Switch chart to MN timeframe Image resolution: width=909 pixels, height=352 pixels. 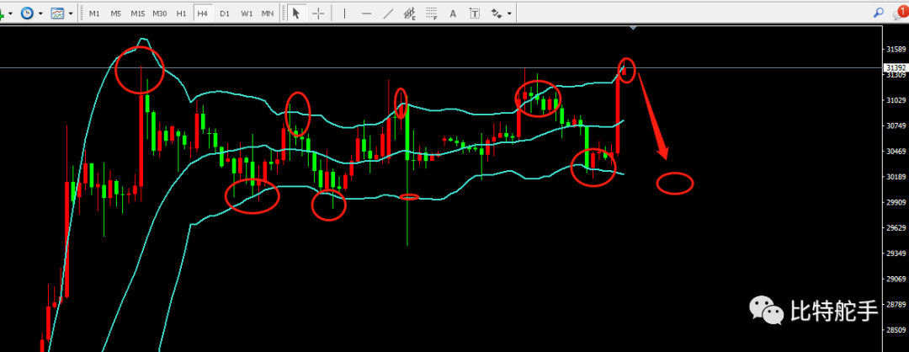pyautogui.click(x=268, y=13)
